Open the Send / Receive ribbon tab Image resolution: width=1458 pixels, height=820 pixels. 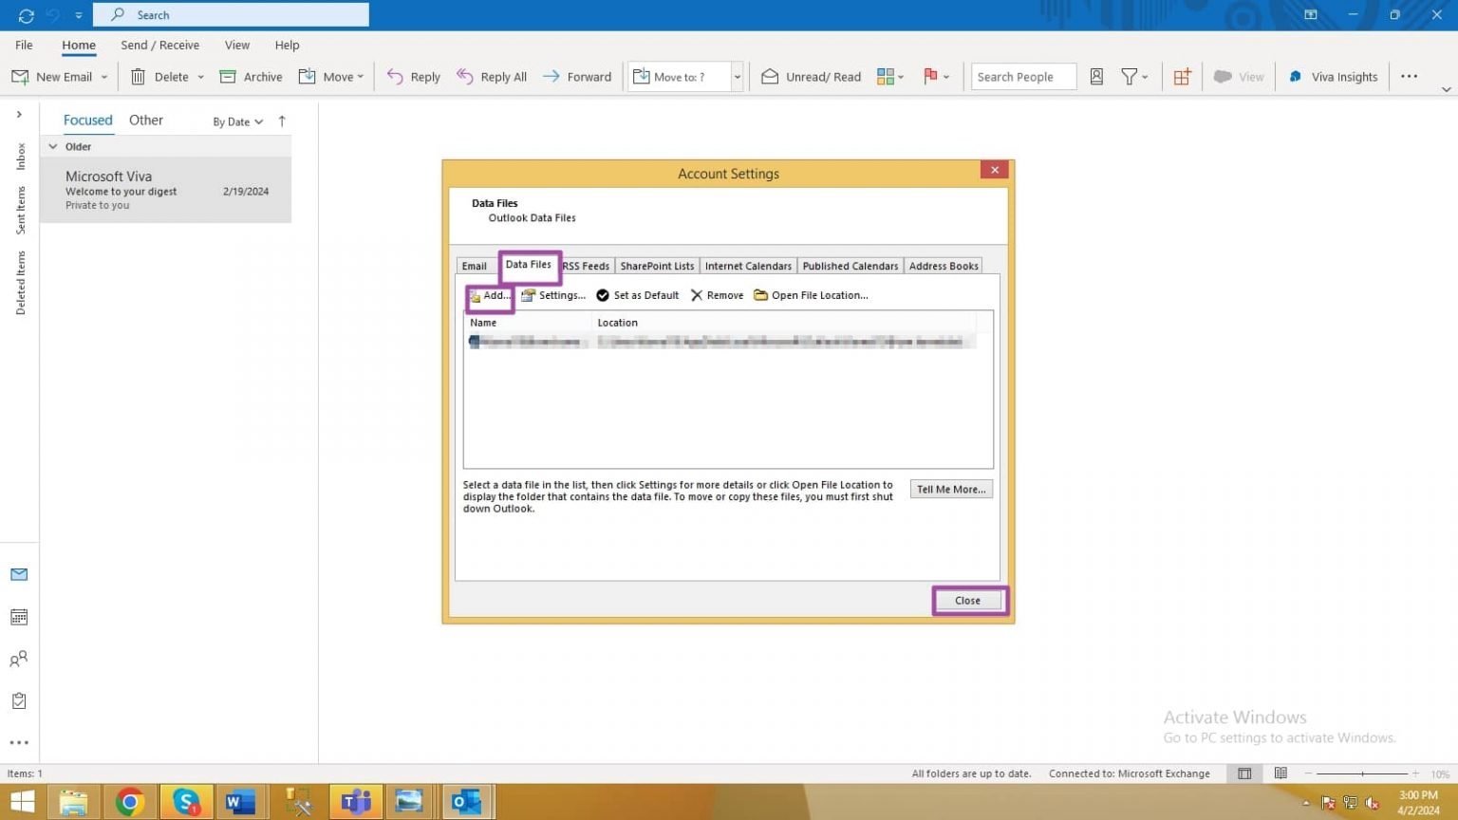(159, 45)
